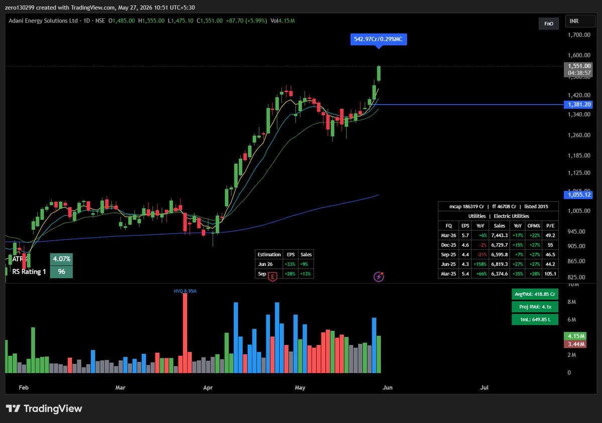Click the 1,260.00 price axis tick

(x=578, y=135)
